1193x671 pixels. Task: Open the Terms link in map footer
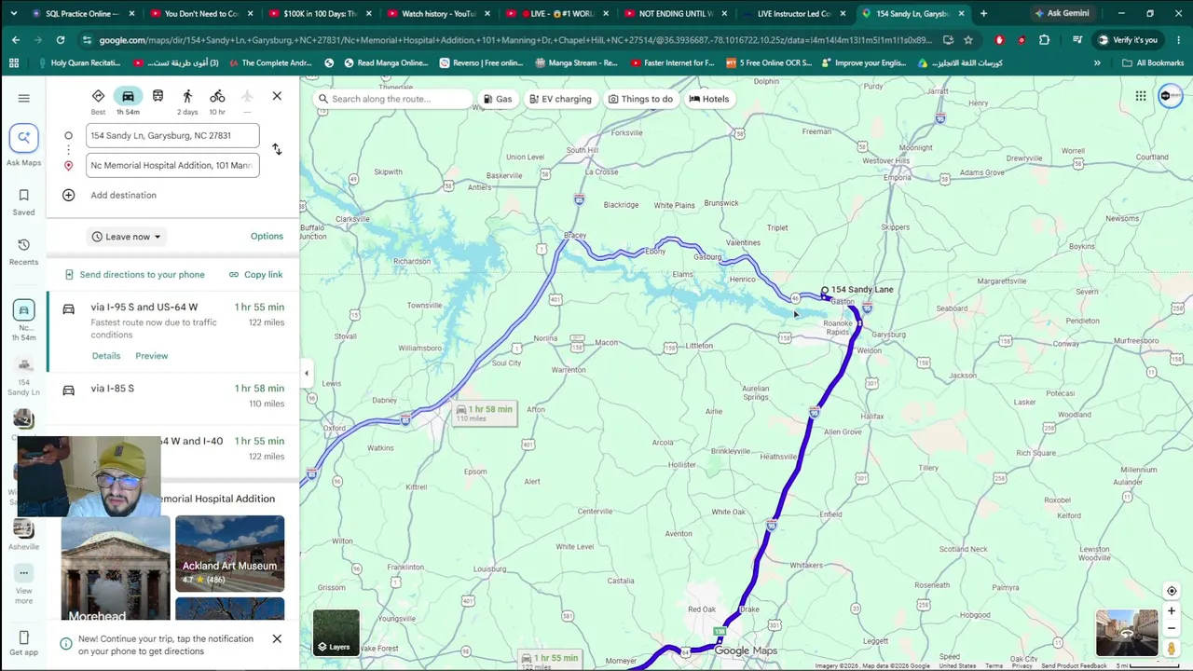coord(994,665)
